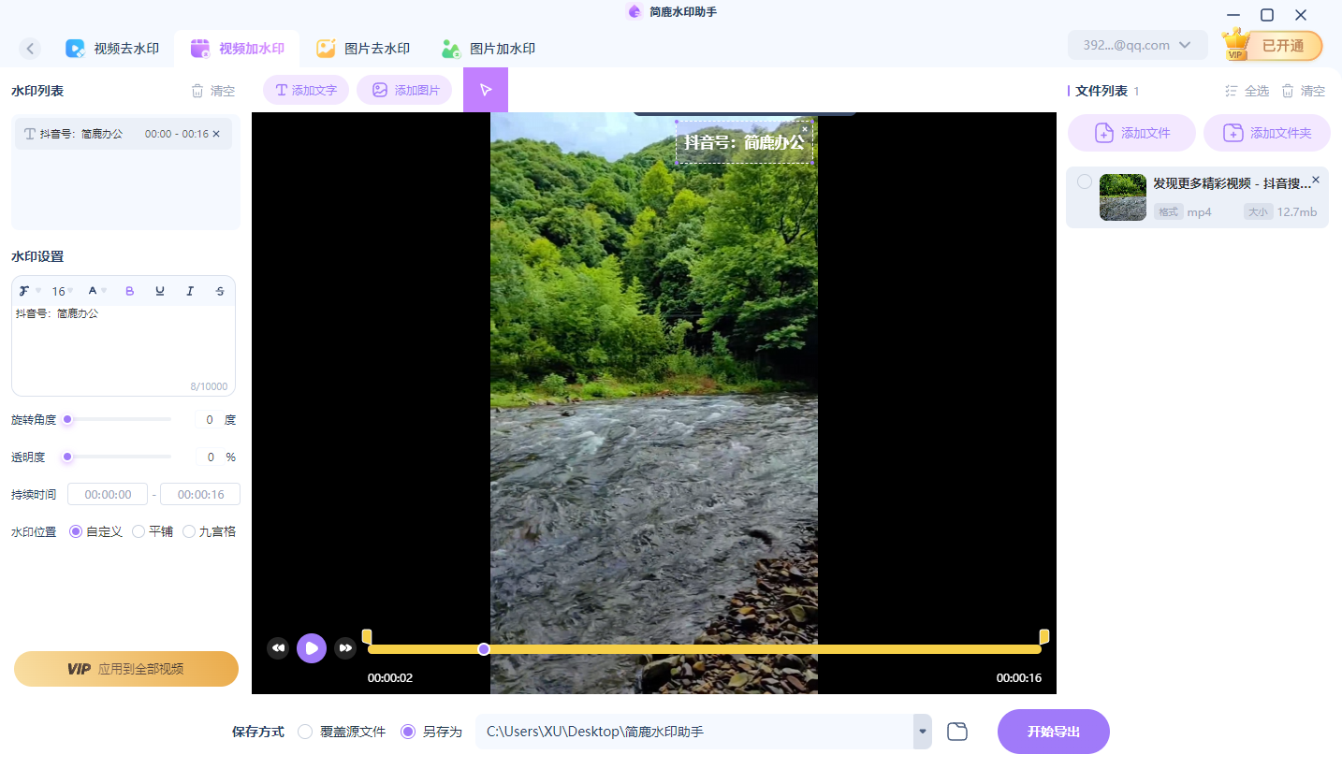
Task: Click the 添加图片 button
Action: click(404, 90)
